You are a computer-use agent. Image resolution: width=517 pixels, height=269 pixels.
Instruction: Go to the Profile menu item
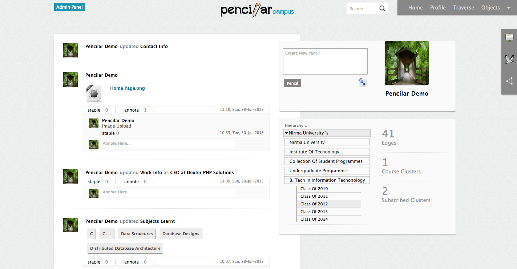[438, 8]
